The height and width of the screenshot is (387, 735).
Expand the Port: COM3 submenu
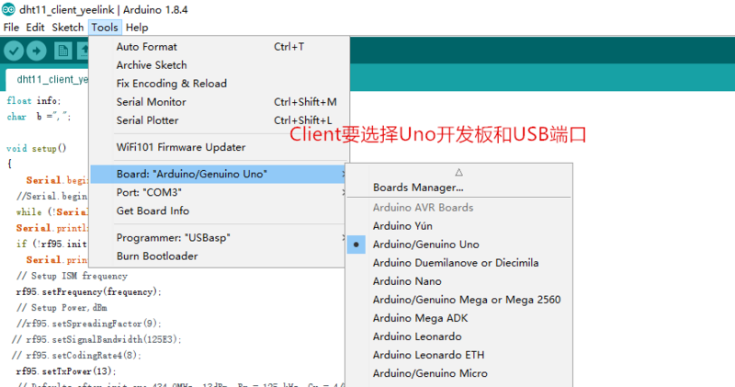click(219, 192)
